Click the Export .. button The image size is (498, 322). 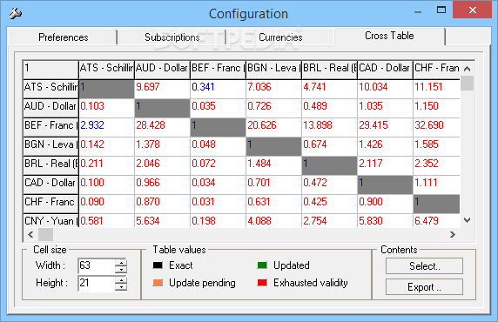click(x=424, y=287)
